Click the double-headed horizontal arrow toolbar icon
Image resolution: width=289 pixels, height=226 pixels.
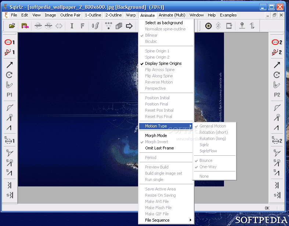(x=59, y=26)
